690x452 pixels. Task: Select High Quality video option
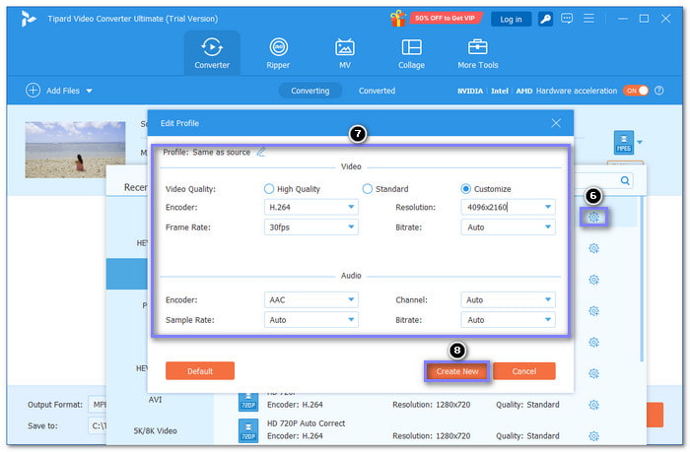pos(270,189)
